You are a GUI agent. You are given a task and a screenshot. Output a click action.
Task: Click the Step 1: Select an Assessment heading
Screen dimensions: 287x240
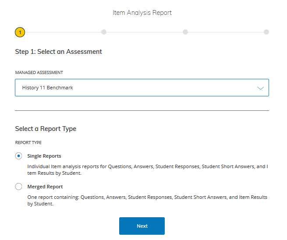click(x=58, y=52)
